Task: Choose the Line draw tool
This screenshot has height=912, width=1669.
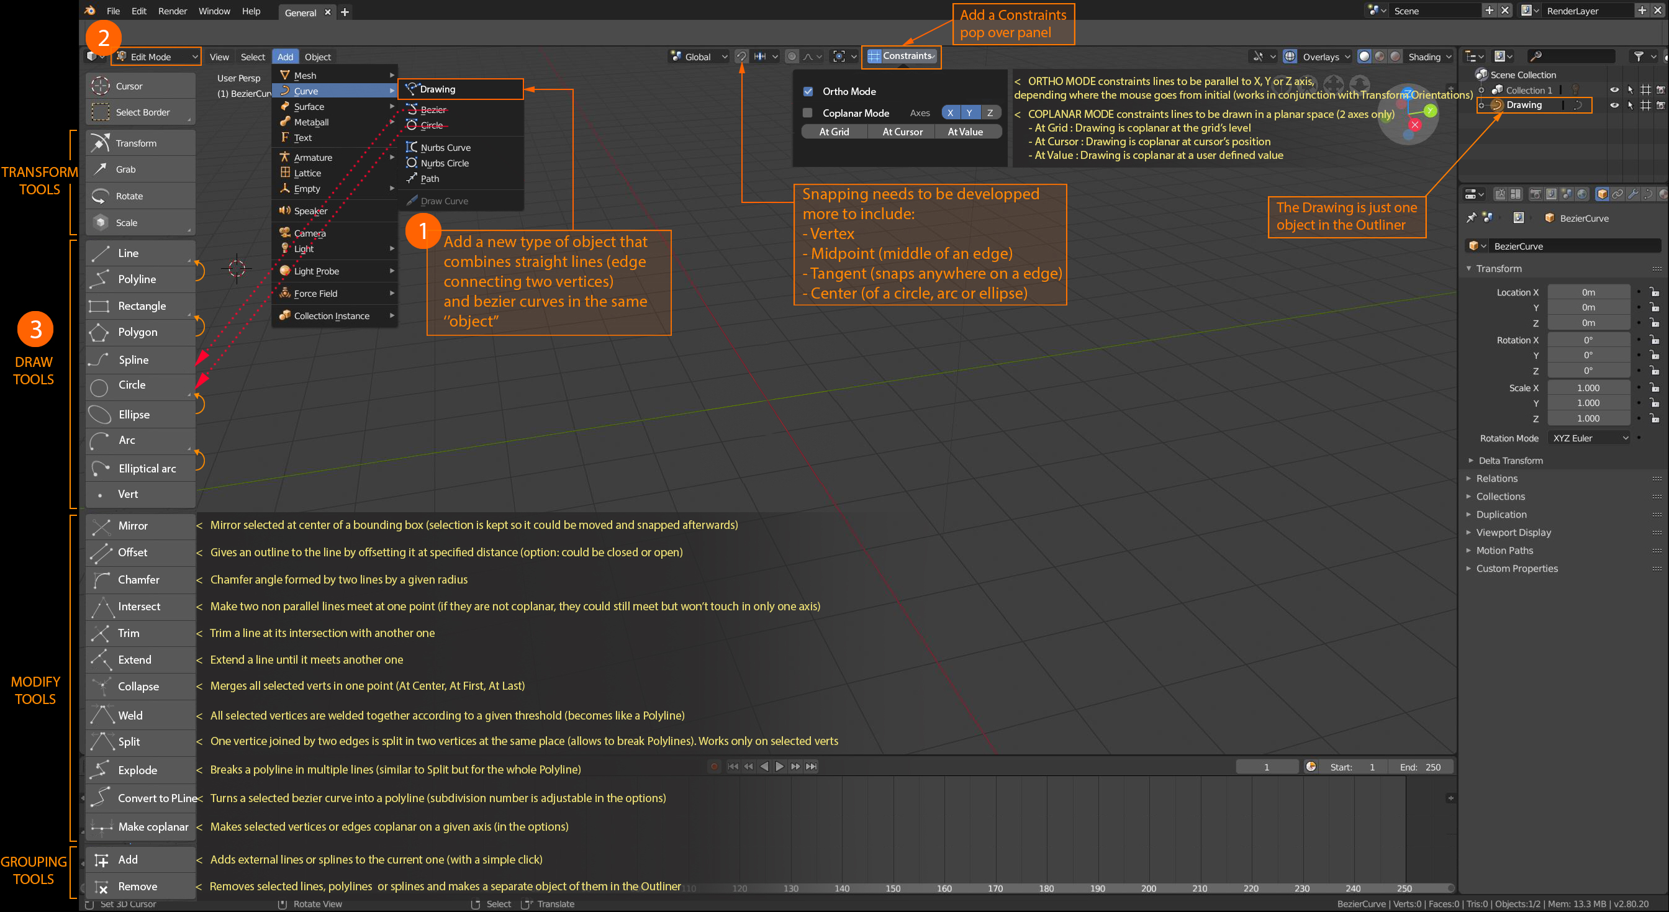Action: (x=140, y=253)
